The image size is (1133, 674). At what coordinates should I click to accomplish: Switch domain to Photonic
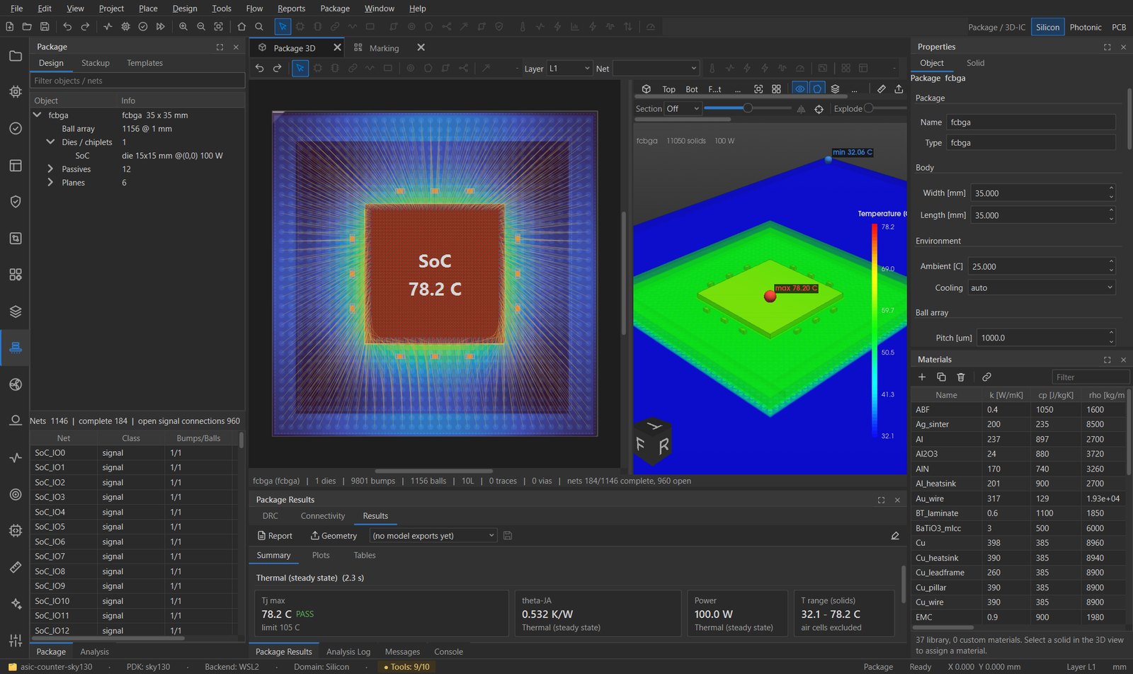tap(1085, 27)
